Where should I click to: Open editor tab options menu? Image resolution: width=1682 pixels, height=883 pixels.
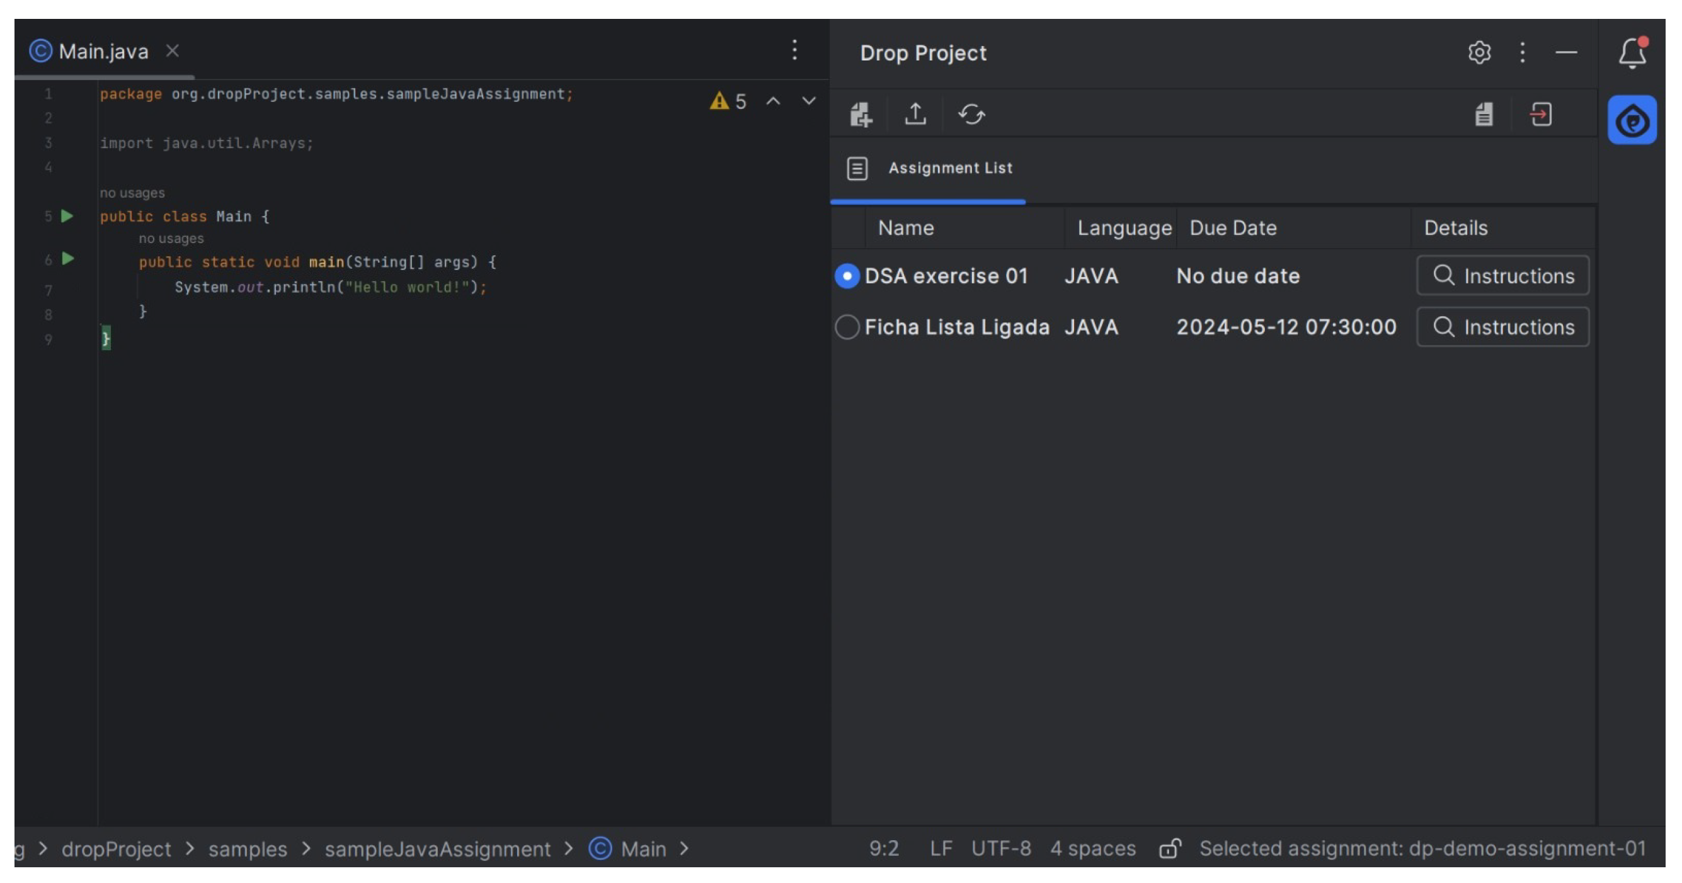tap(794, 50)
